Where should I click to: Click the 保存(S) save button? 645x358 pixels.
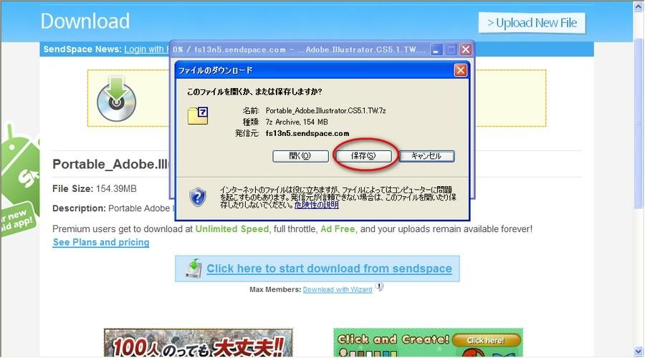[363, 156]
